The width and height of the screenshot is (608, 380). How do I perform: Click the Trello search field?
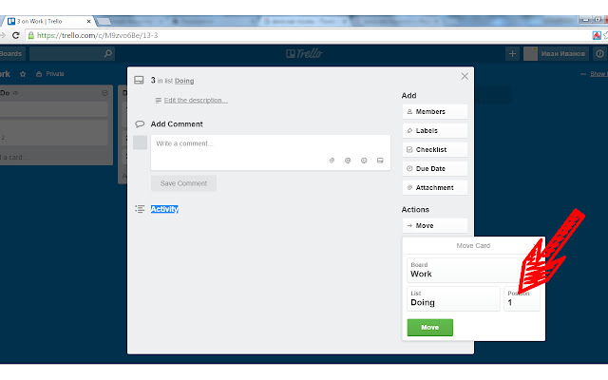[72, 53]
